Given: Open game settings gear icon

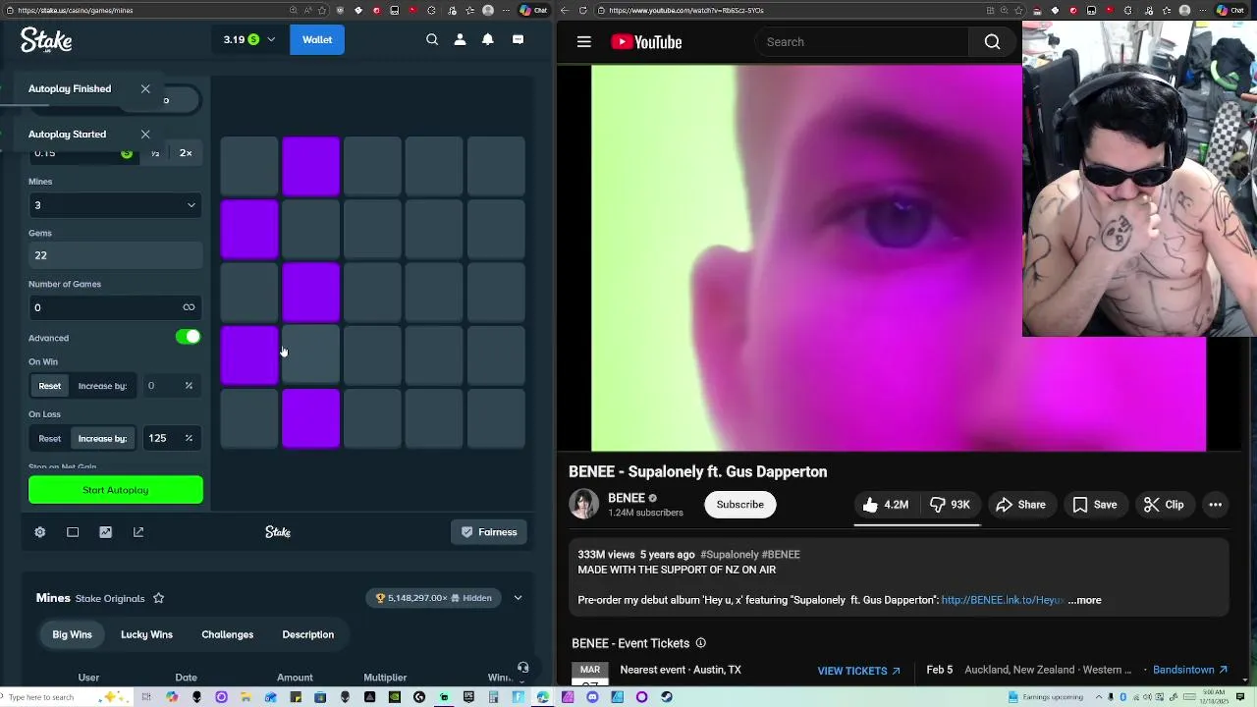Looking at the screenshot, I should pos(39,532).
